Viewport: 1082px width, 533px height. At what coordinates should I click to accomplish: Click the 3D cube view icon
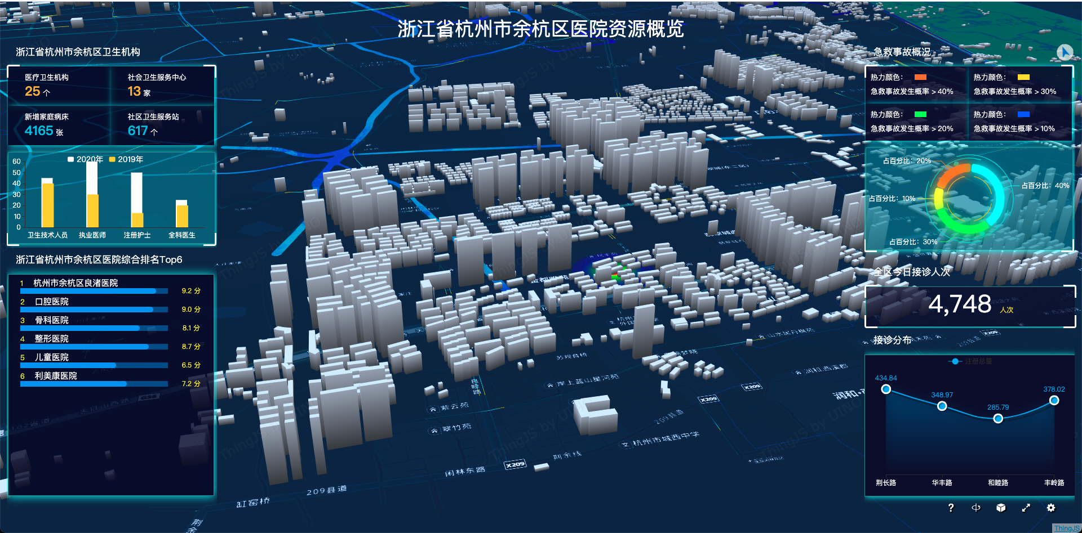(1000, 508)
